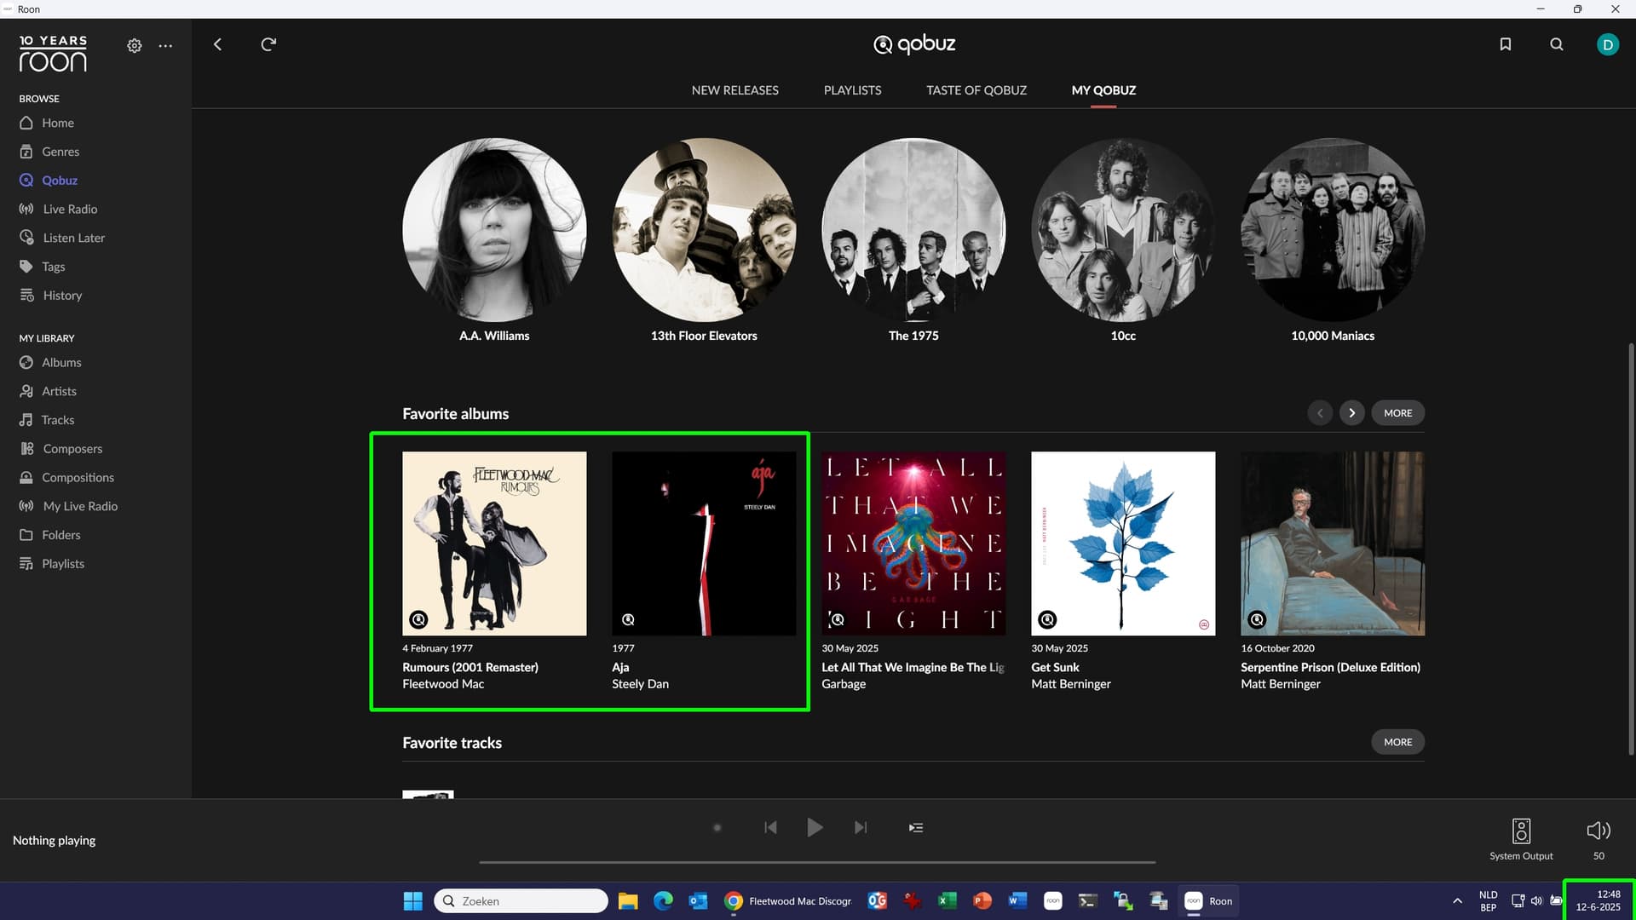The width and height of the screenshot is (1636, 920).
Task: Go back with the left arrow
Action: (217, 44)
